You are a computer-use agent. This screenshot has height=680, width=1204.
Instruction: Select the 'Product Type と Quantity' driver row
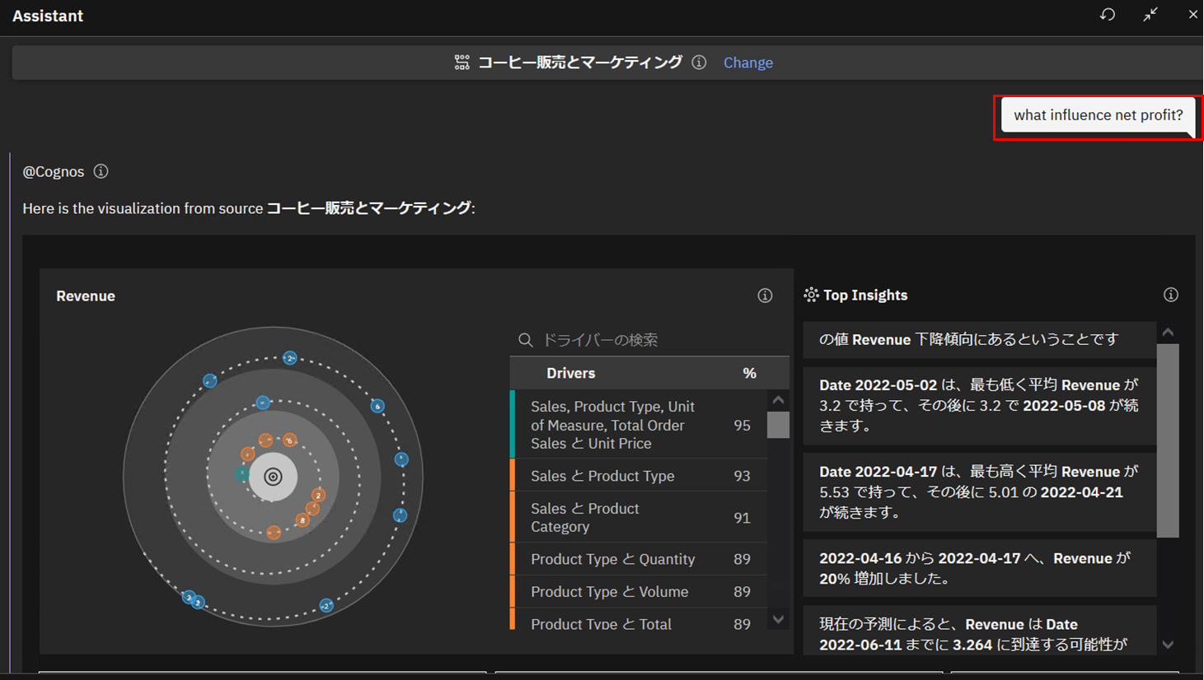point(639,559)
